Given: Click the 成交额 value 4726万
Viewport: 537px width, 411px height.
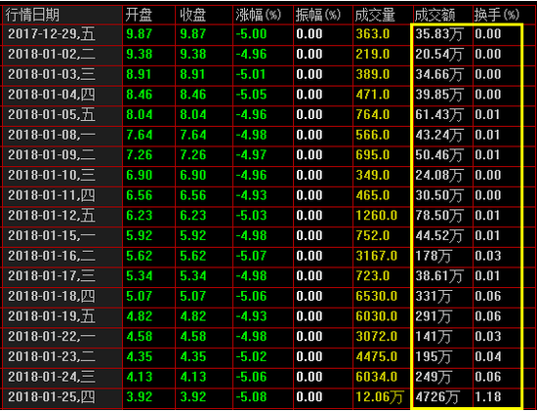Looking at the screenshot, I should coord(437,397).
